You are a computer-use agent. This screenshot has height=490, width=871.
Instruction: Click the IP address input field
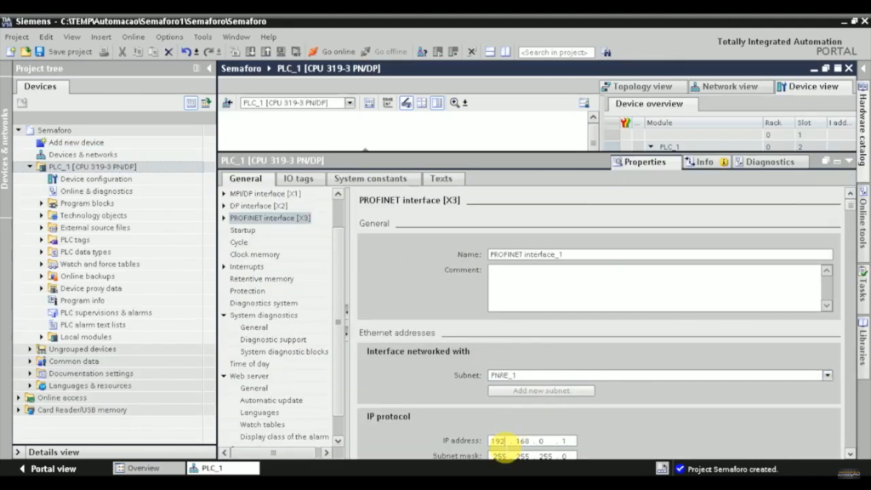coord(532,442)
